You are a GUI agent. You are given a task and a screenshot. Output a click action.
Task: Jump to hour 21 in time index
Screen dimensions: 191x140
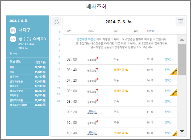click(x=58, y=94)
